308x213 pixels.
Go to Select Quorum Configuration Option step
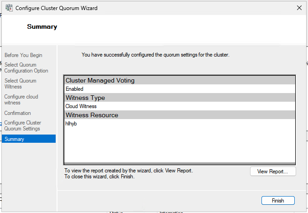point(26,68)
